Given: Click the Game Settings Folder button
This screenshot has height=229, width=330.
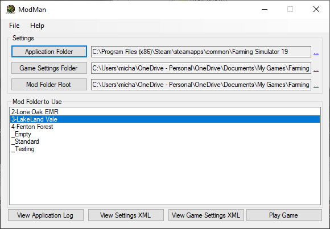Looking at the screenshot, I should pos(49,68).
